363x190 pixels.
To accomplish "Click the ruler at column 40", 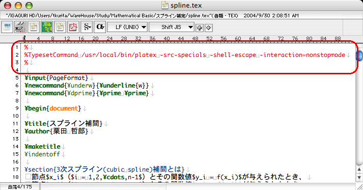I will pos(166,39).
